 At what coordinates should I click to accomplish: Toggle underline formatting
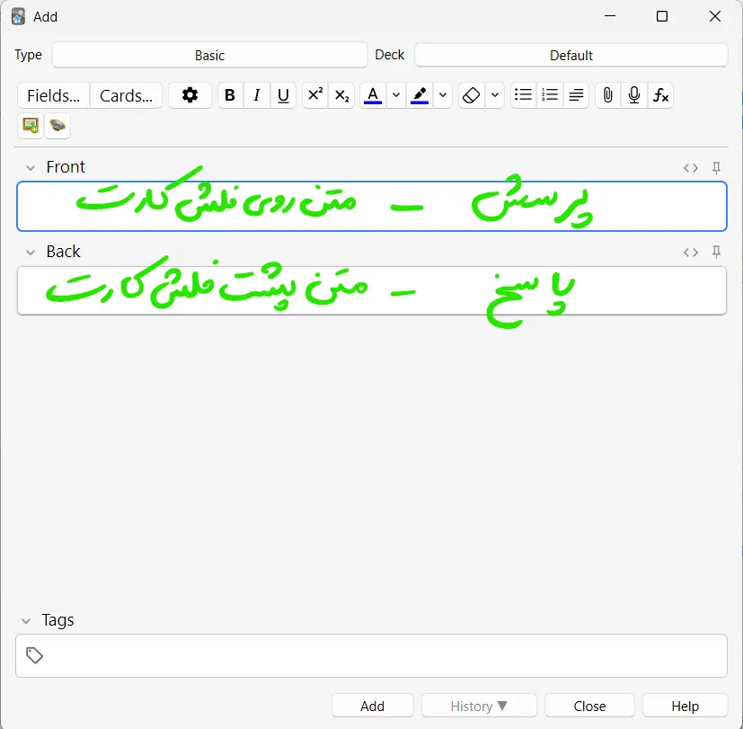(x=283, y=95)
